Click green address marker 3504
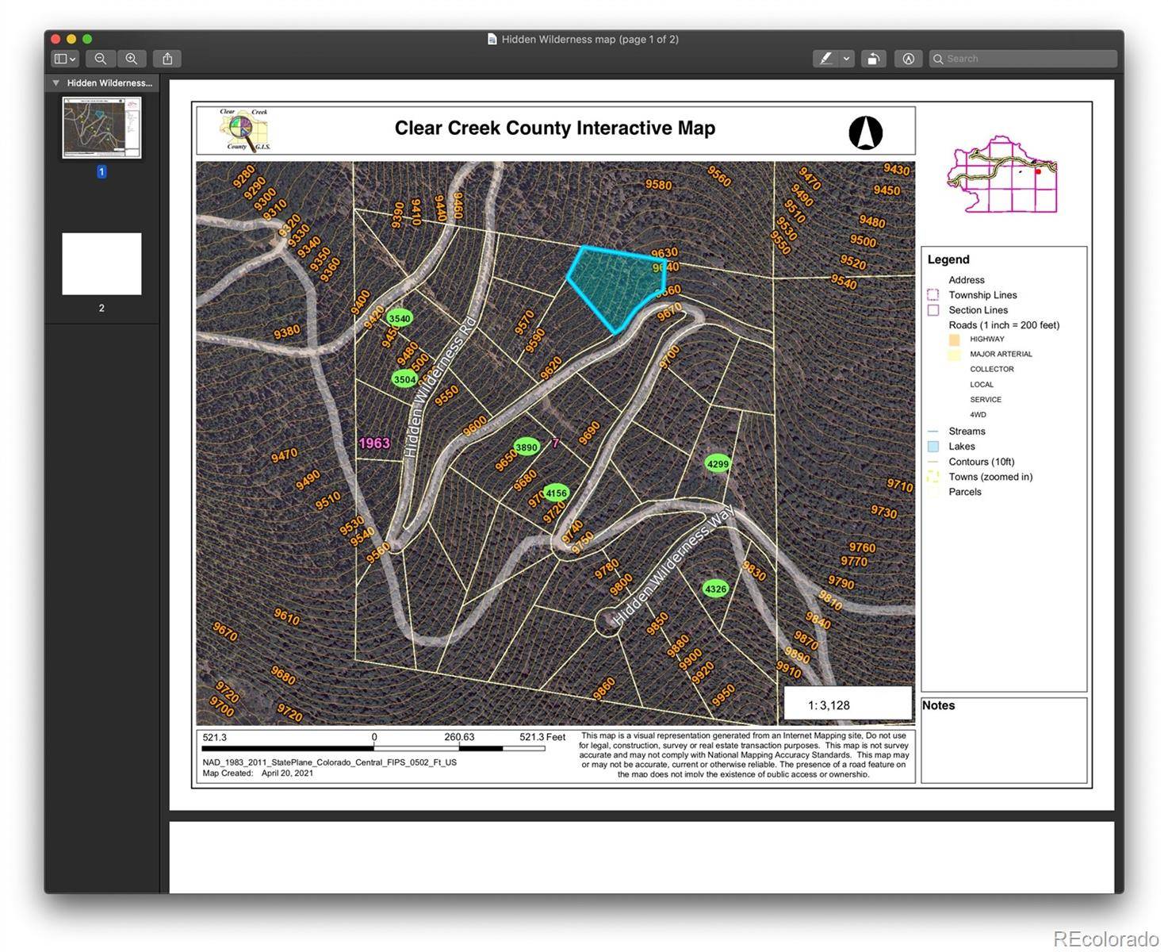The height and width of the screenshot is (952, 1168). click(x=404, y=379)
